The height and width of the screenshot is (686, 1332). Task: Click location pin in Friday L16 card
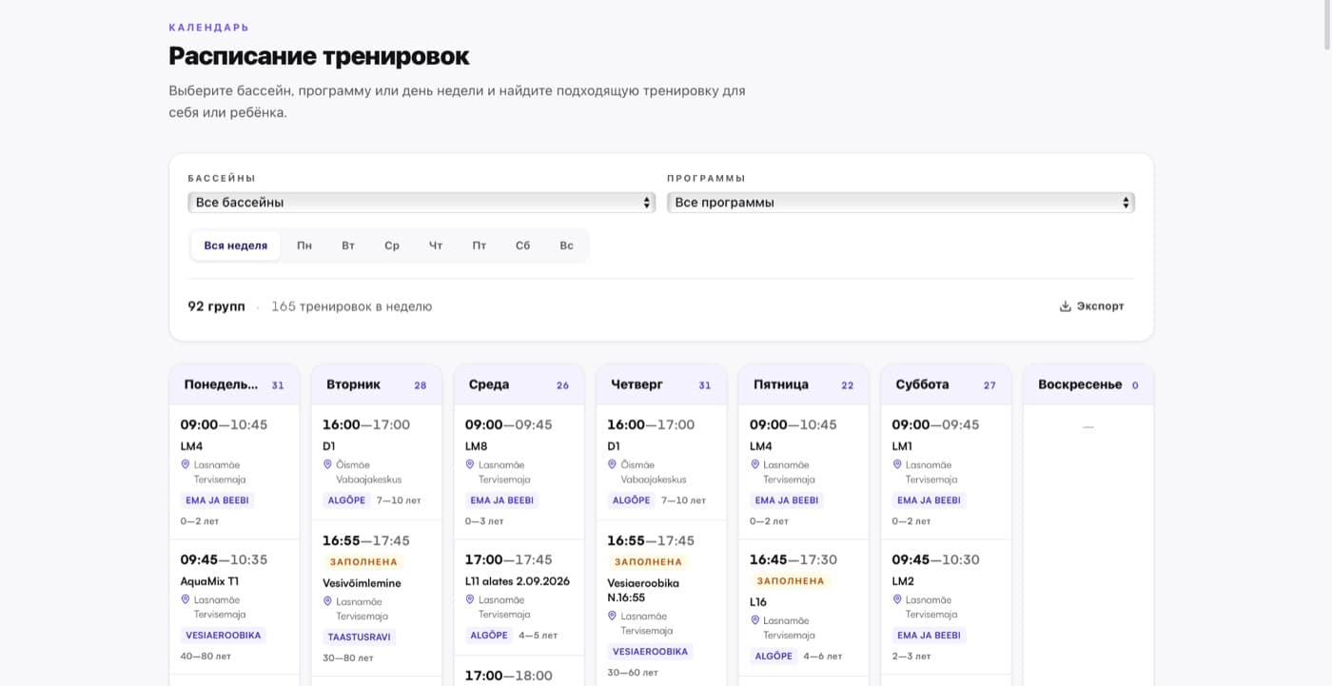754,620
